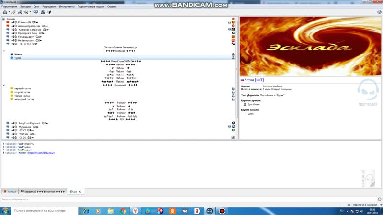The image size is (383, 215).
Task: Open Google Chrome from the taskbar
Action: pos(123,211)
